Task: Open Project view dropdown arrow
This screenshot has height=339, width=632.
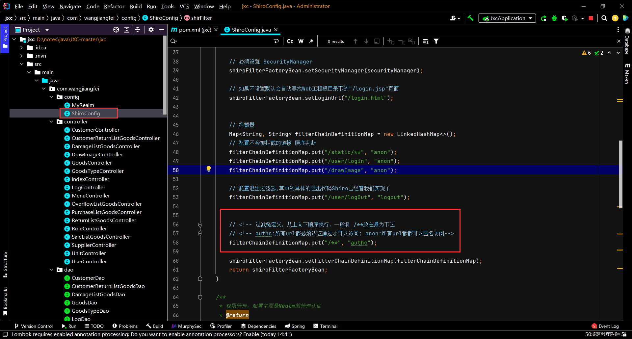Action: coord(47,30)
